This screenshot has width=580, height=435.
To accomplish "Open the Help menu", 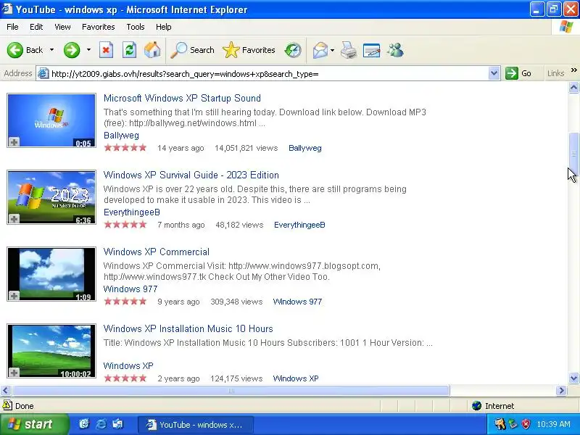I will (164, 27).
